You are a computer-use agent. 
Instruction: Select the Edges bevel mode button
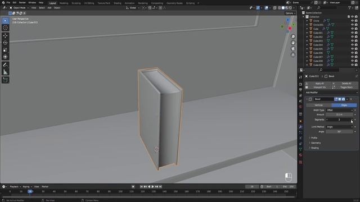tap(344, 105)
